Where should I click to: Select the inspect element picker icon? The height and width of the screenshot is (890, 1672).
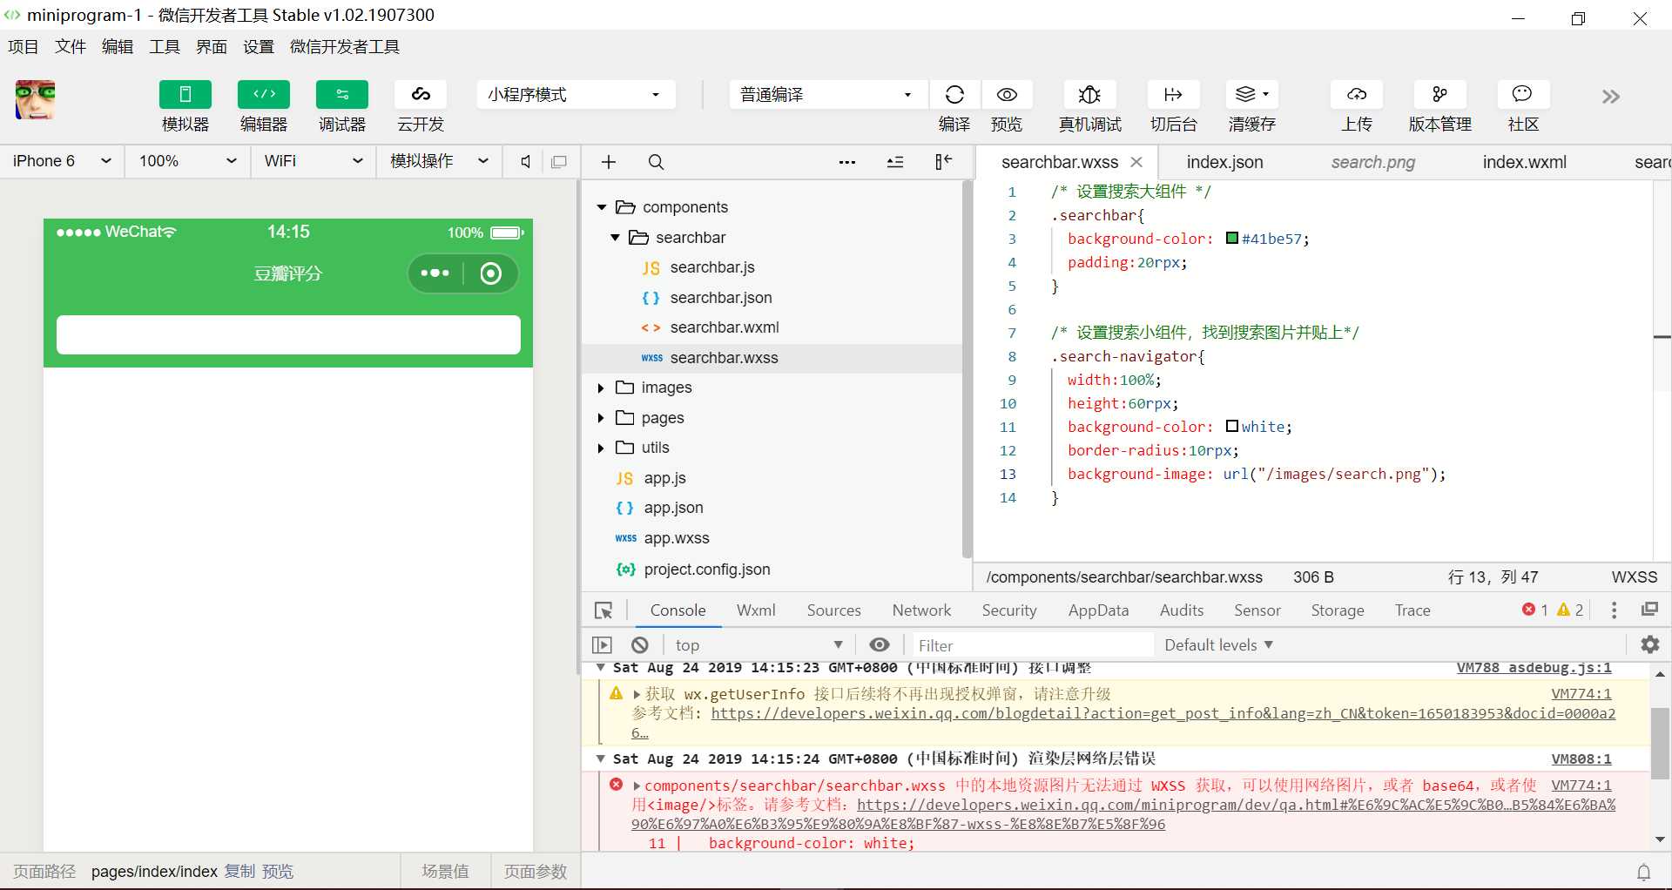pos(603,610)
